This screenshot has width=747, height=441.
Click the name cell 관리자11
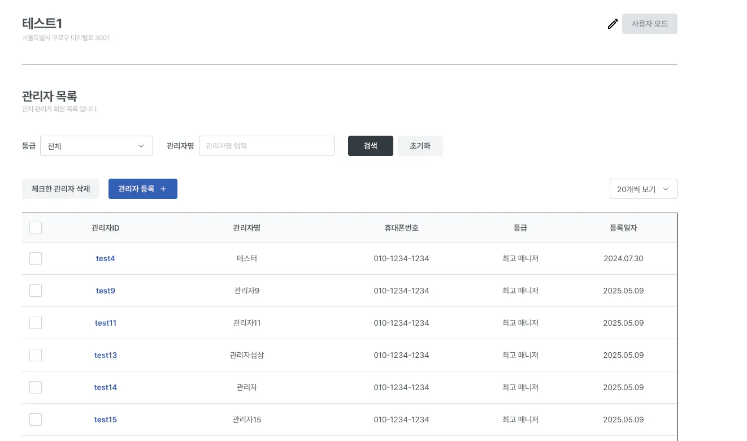point(247,323)
